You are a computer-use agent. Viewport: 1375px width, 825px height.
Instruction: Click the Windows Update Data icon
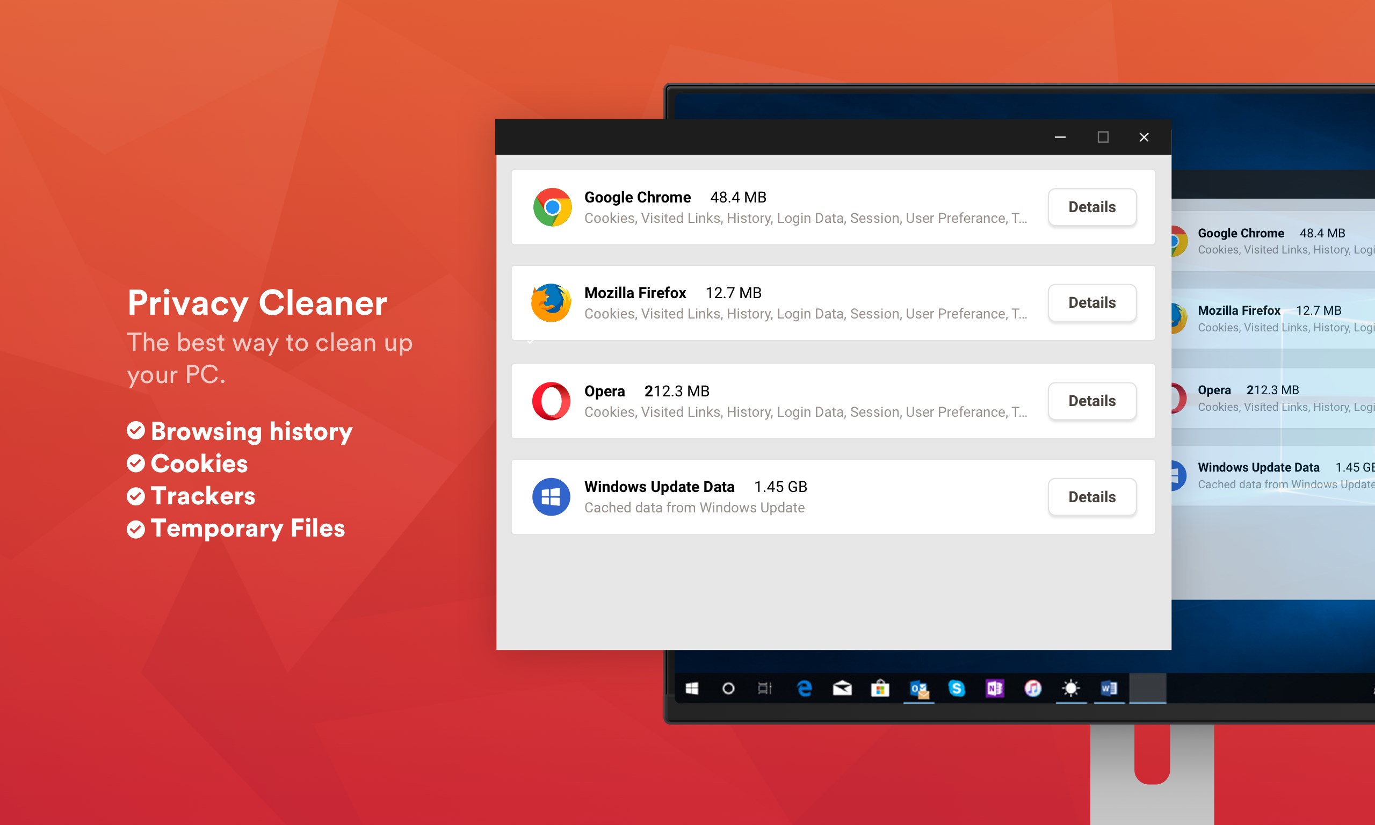tap(551, 496)
